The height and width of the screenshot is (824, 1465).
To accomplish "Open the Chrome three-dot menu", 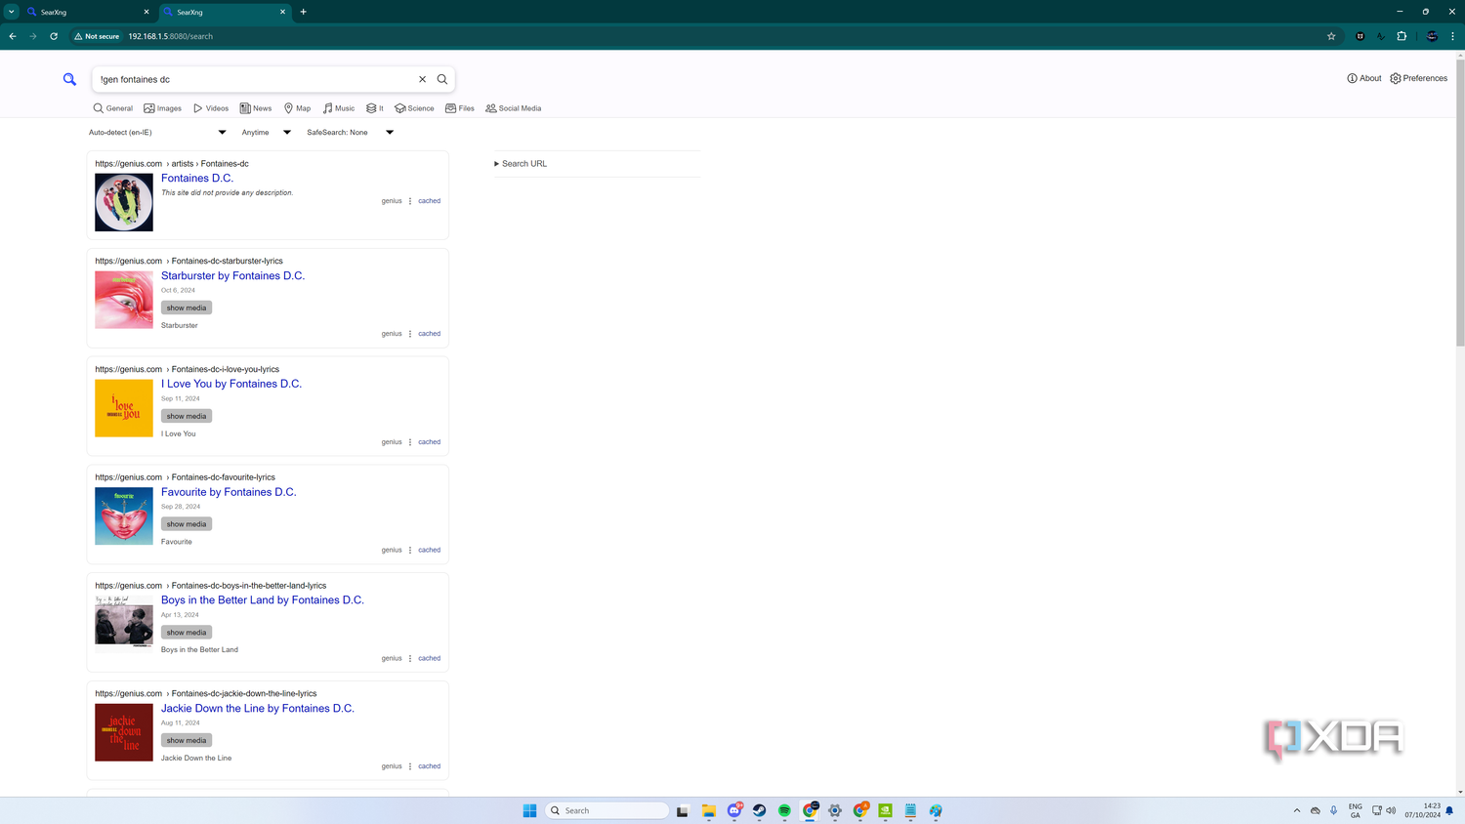I will click(1452, 36).
